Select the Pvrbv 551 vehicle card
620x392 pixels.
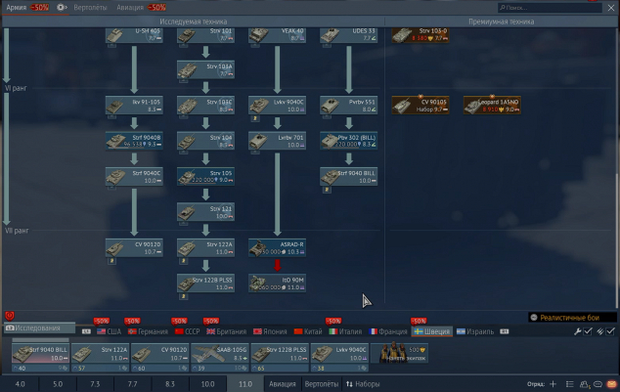349,106
